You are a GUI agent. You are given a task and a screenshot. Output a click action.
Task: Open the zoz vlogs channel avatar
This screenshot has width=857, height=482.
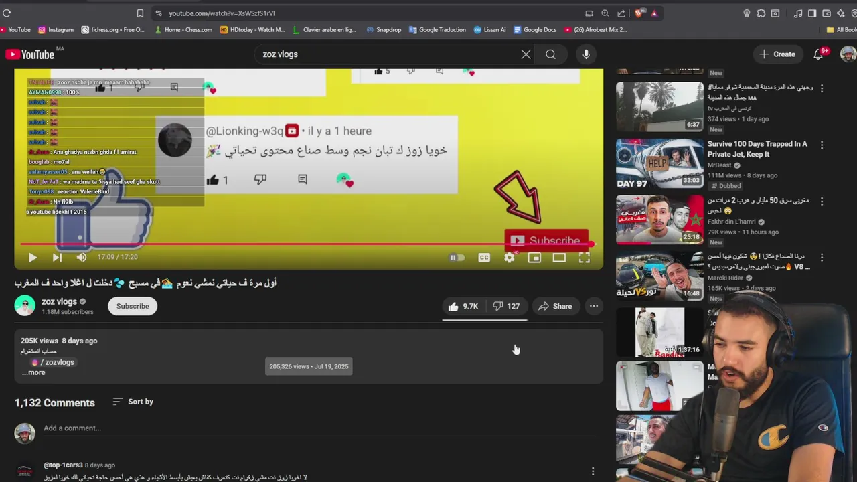click(25, 305)
